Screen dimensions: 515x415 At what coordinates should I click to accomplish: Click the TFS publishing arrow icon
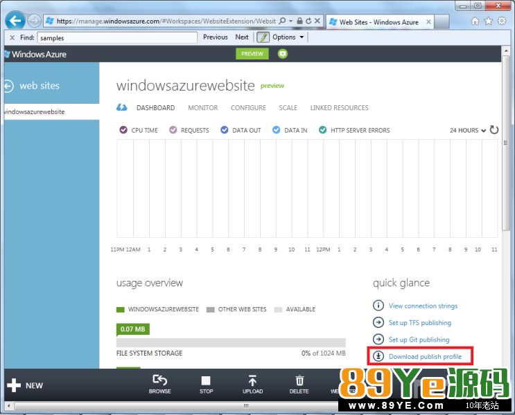click(x=378, y=322)
